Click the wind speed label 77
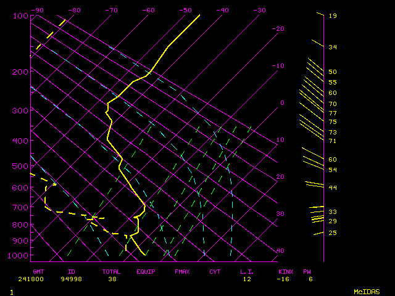The height and width of the screenshot is (296, 395). pyautogui.click(x=333, y=113)
